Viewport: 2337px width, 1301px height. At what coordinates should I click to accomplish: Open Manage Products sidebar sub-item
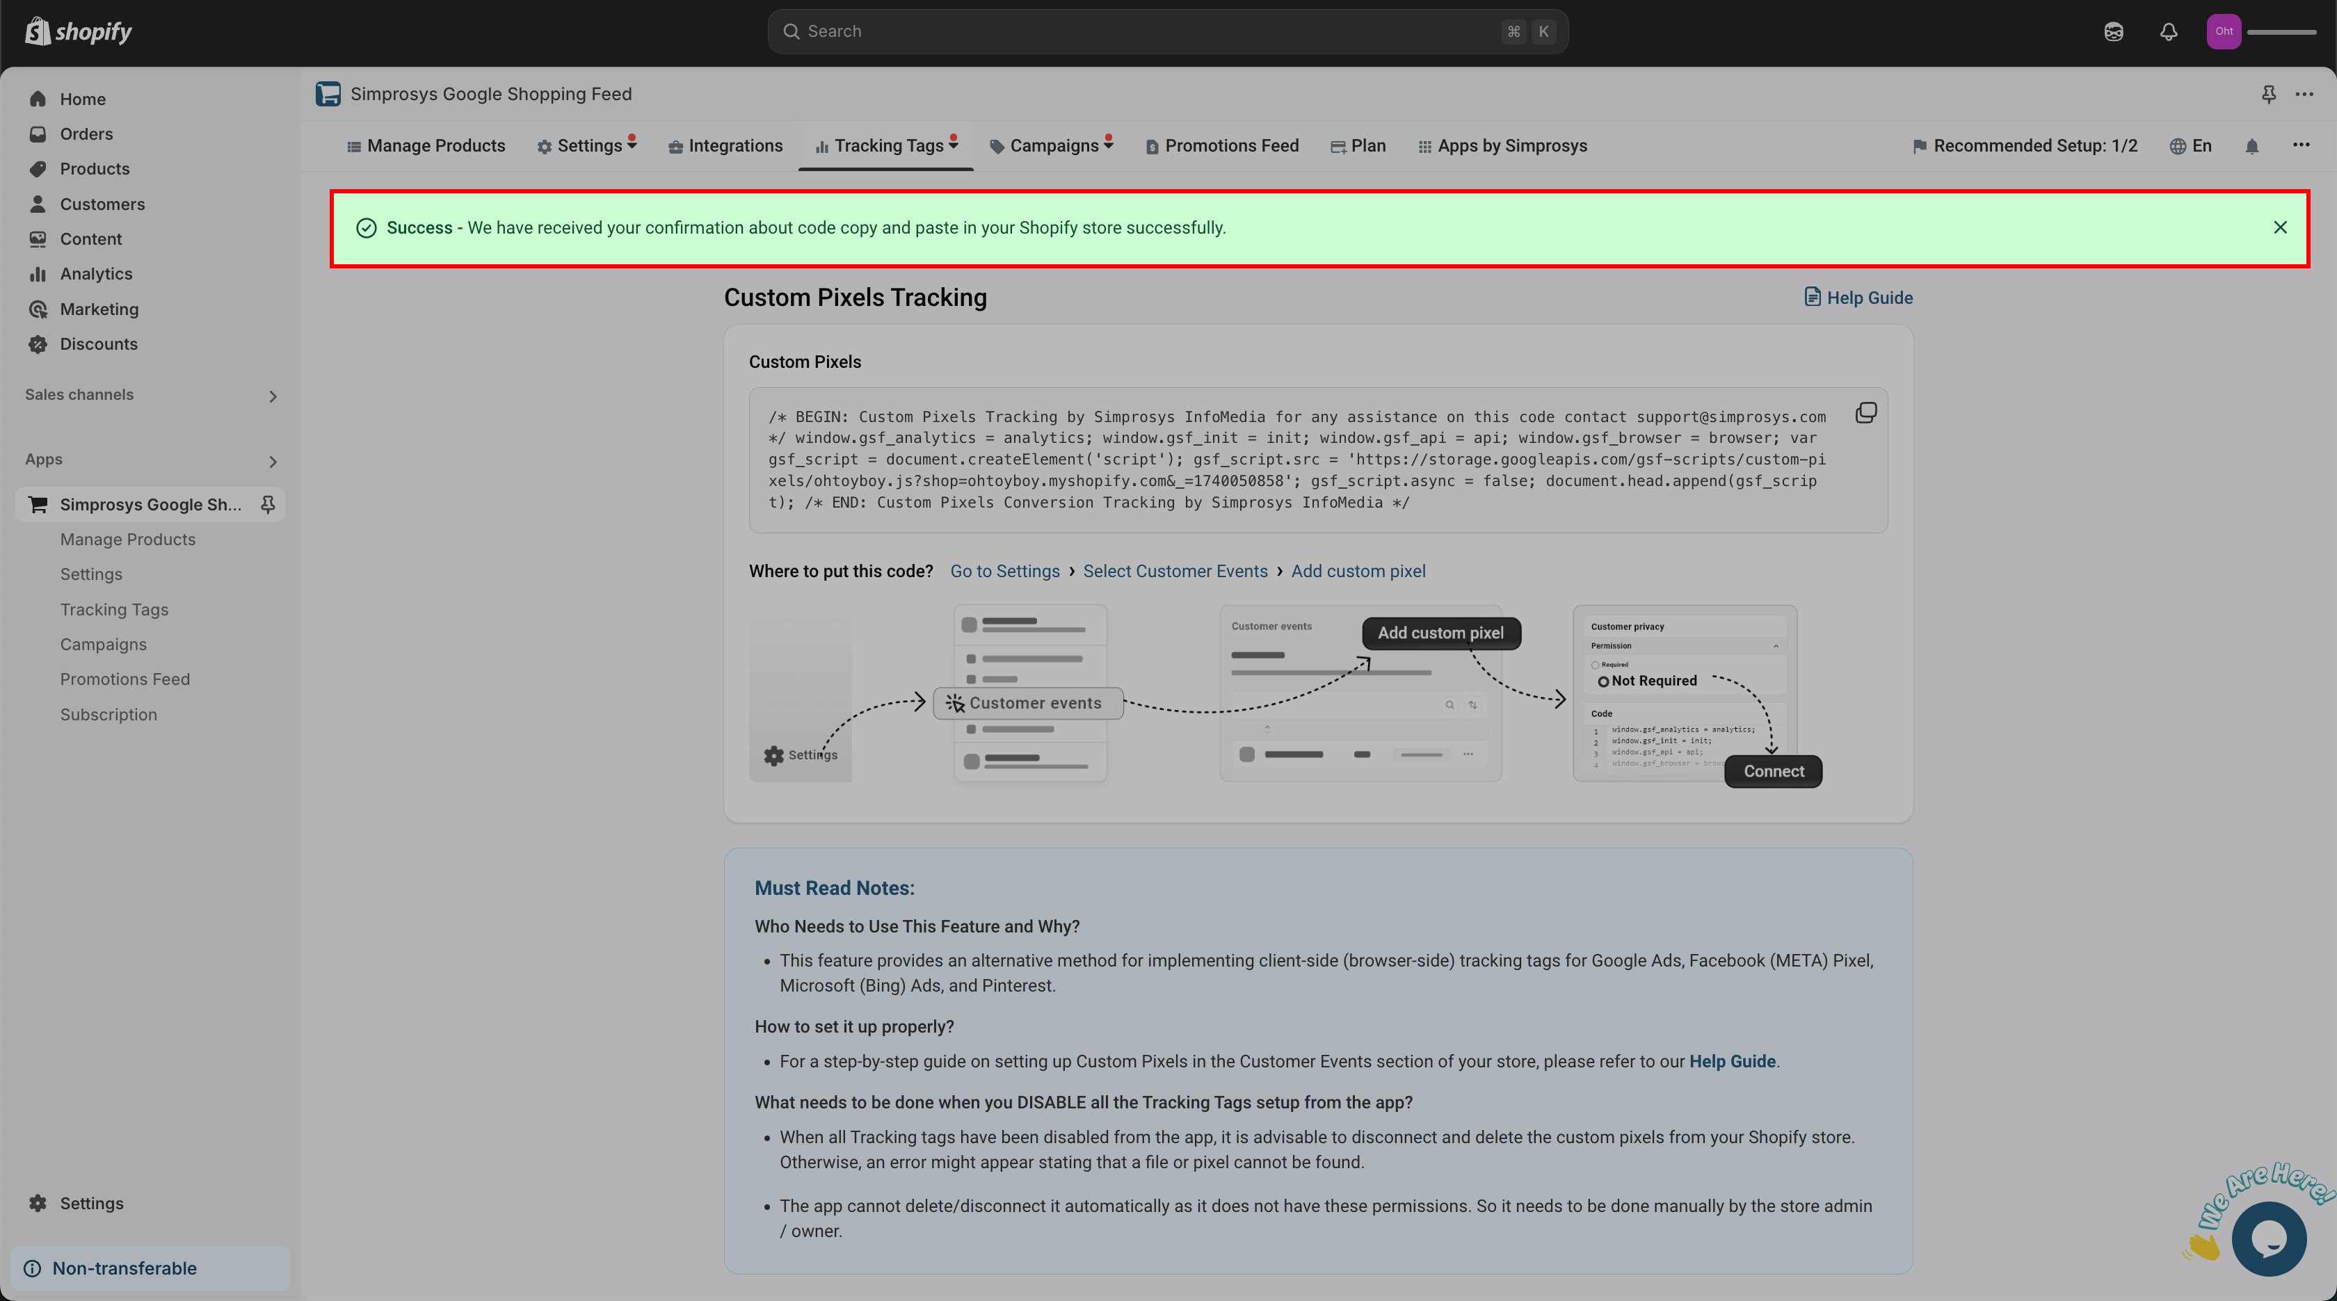[128, 540]
